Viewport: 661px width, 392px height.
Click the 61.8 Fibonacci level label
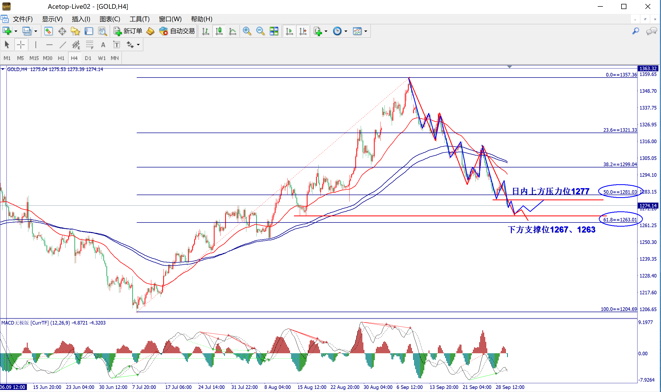coord(620,219)
